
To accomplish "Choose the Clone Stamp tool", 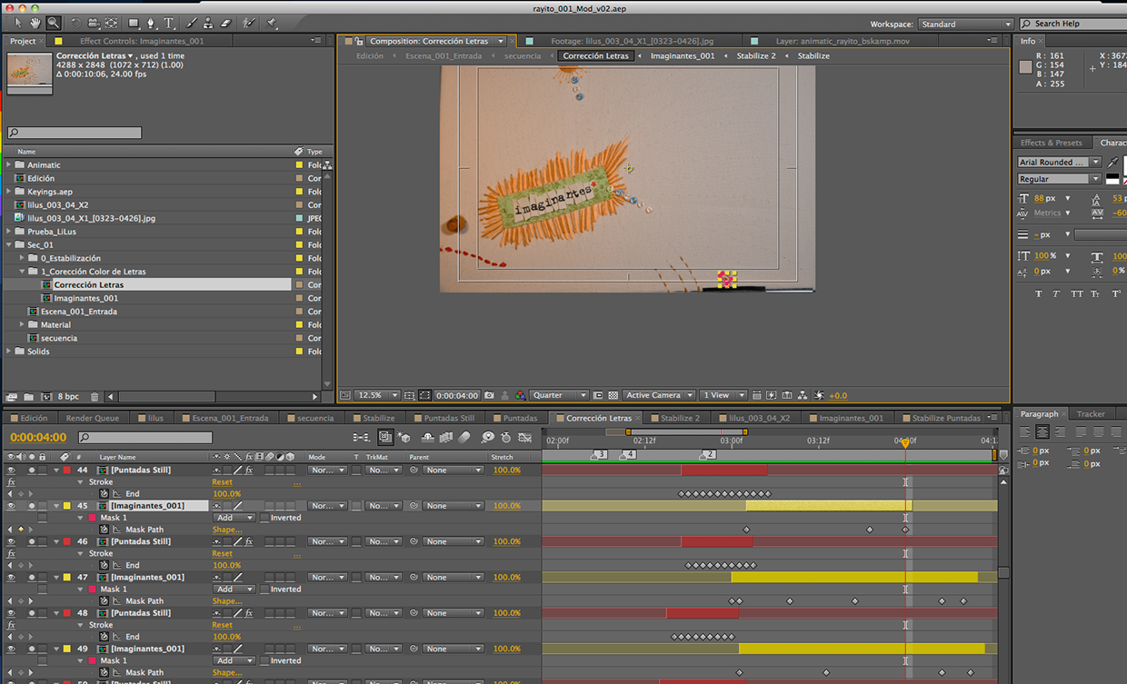I will coord(208,23).
